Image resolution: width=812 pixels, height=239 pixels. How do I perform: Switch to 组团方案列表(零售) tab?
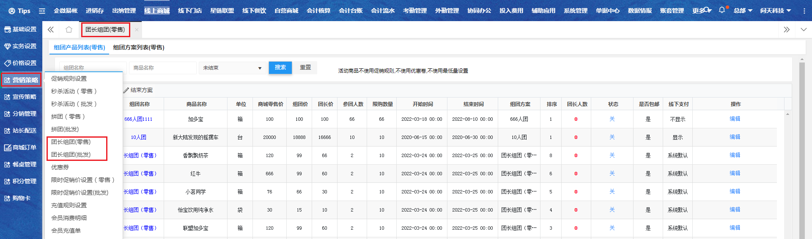pyautogui.click(x=139, y=47)
